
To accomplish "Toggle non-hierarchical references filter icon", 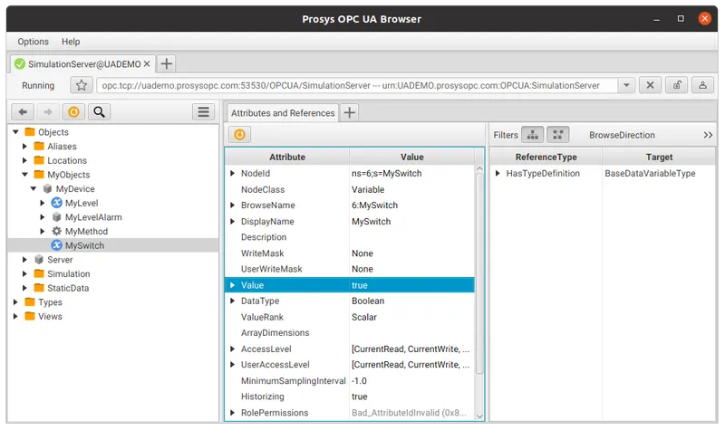I will [x=557, y=134].
